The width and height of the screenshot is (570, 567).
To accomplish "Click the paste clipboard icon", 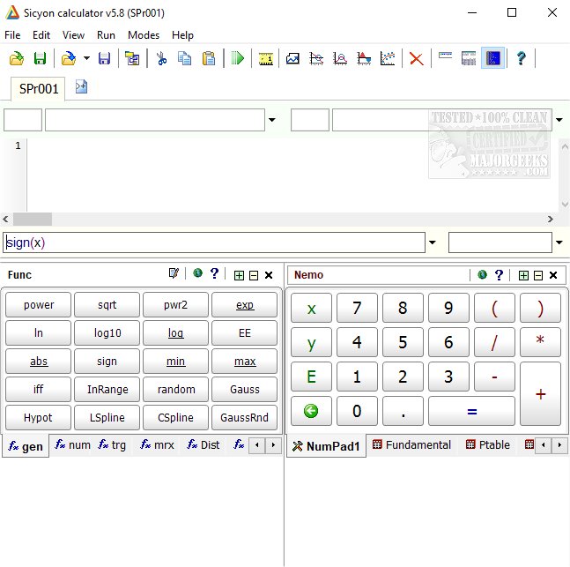I will tap(209, 58).
